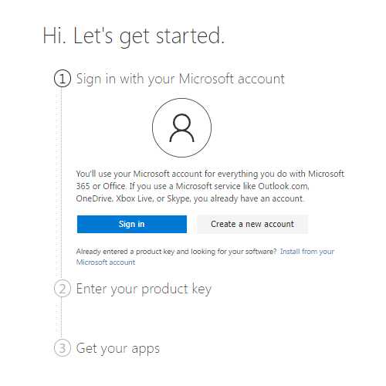Image resolution: width=386 pixels, height=386 pixels.
Task: Click the Already entered a product key text
Action: point(176,252)
